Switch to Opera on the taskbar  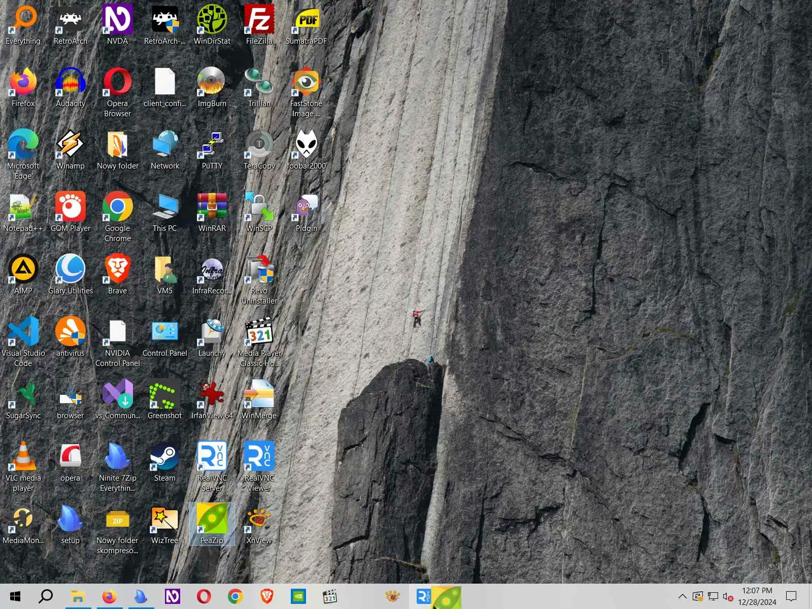coord(204,596)
